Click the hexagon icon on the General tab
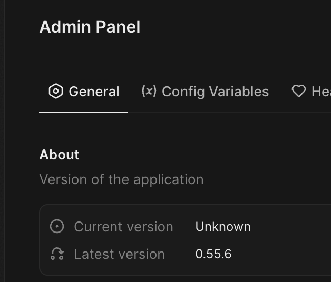 pyautogui.click(x=56, y=91)
